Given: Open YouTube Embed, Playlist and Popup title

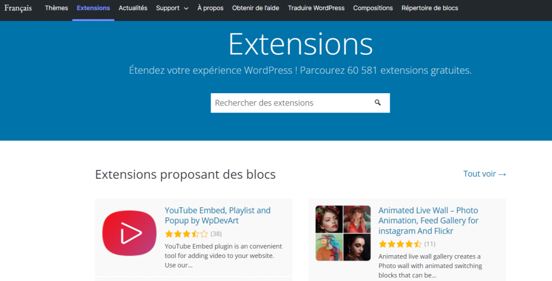Looking at the screenshot, I should point(218,215).
